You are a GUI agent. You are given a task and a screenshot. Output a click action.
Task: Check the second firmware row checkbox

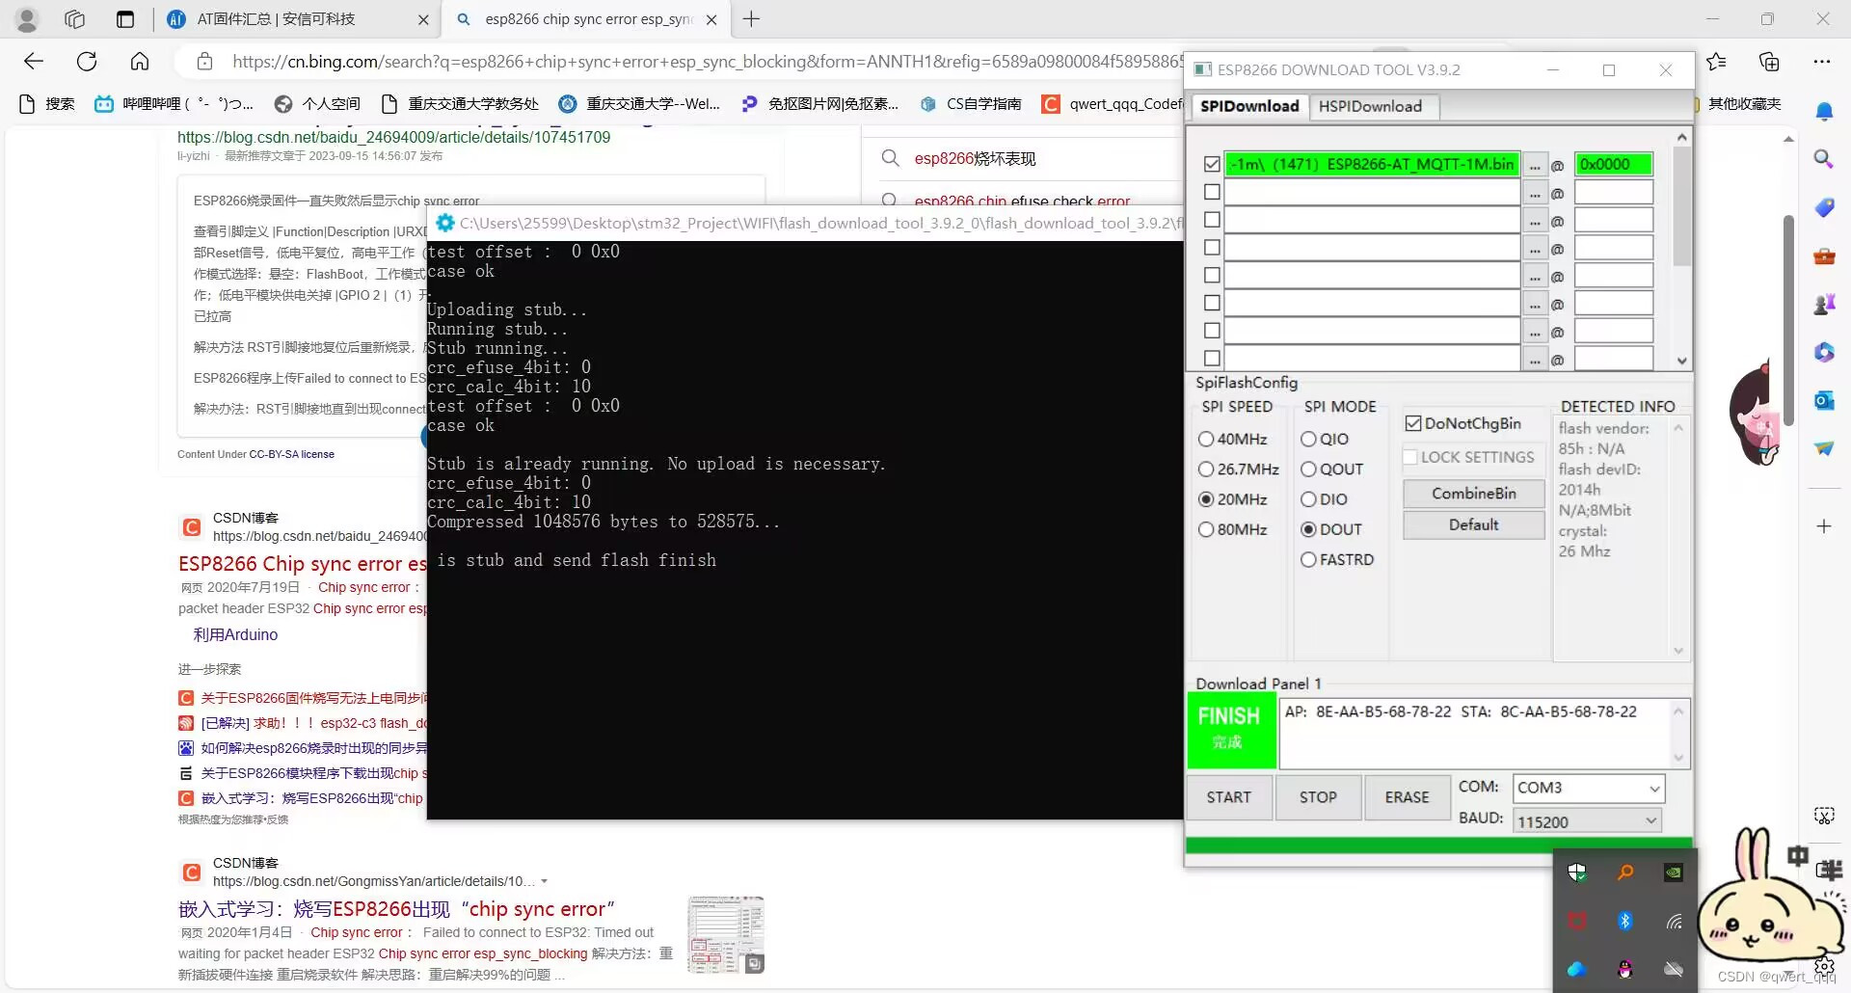point(1213,192)
